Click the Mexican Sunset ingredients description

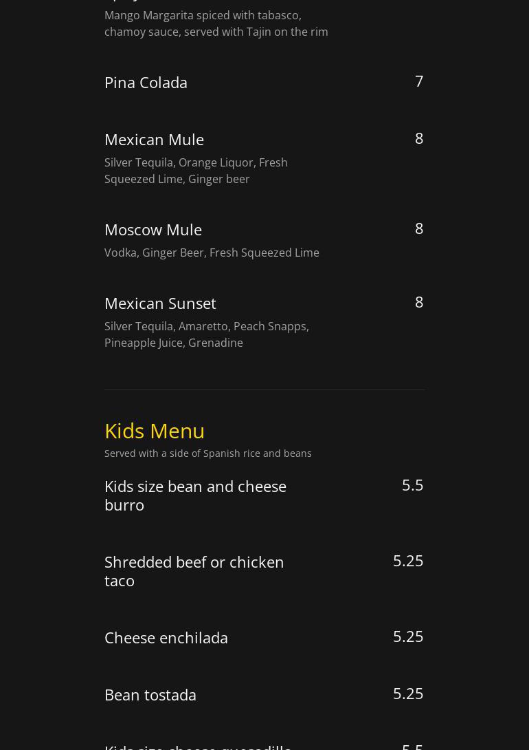click(x=207, y=334)
